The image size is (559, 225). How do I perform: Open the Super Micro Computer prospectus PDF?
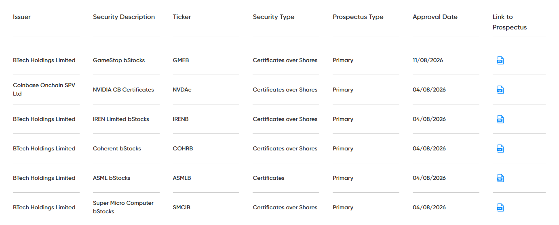click(x=500, y=208)
